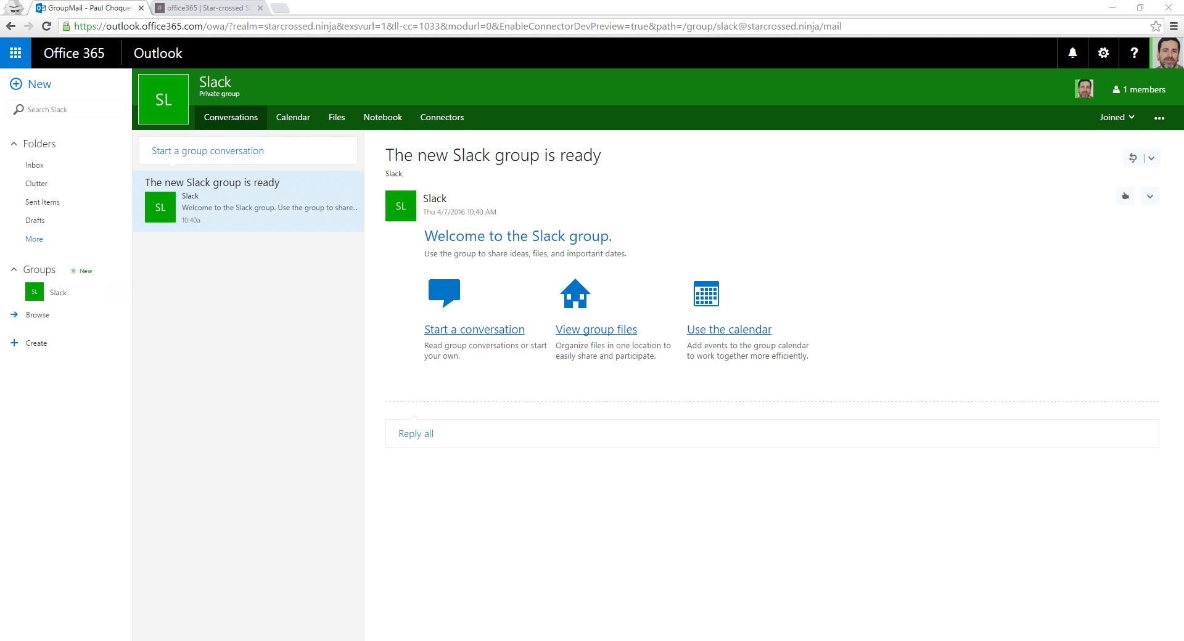Open the message actions chevron

1150,196
